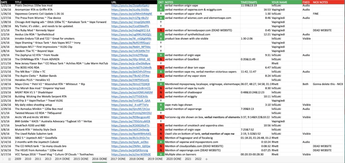
Task: Click the OK? column header
Action: (161, 2)
